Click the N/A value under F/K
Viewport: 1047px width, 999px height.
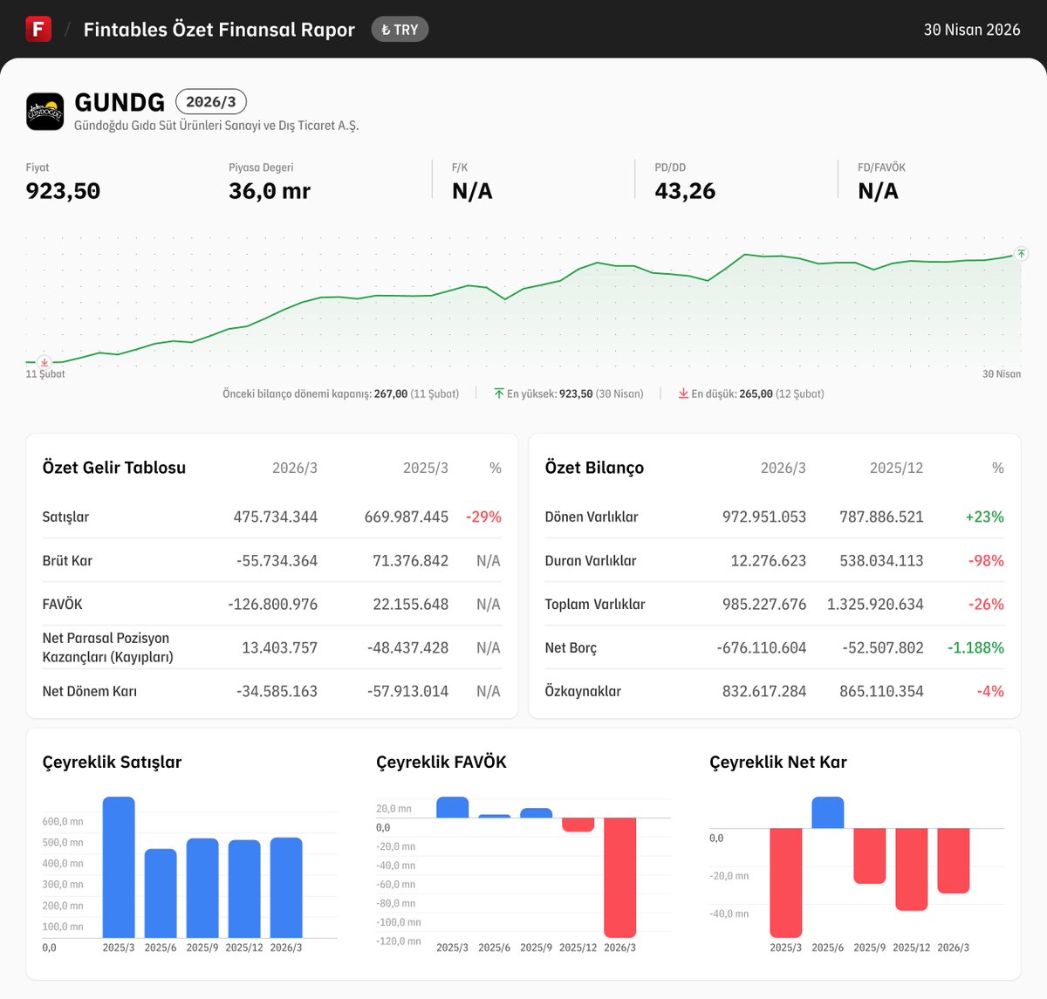click(472, 191)
